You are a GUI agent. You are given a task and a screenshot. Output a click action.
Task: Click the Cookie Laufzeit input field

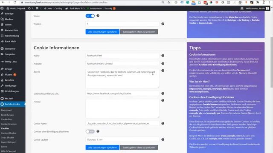(x=122, y=140)
